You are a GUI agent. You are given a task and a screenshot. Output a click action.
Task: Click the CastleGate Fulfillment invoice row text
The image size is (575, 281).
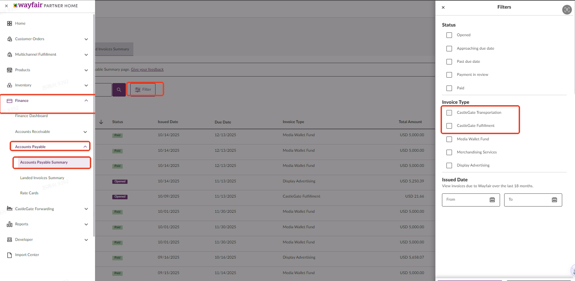click(301, 197)
